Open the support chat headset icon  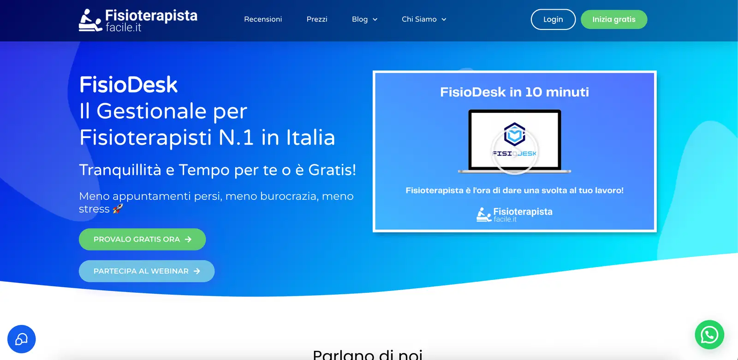[22, 339]
